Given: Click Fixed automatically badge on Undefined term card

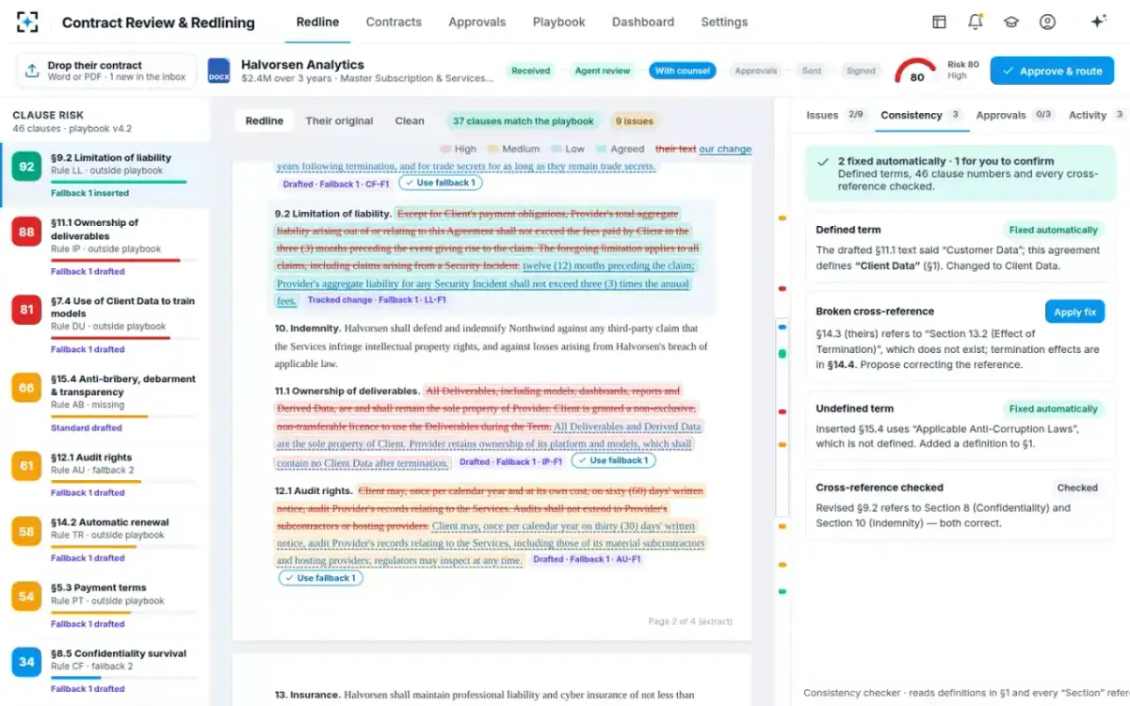Looking at the screenshot, I should coord(1053,409).
